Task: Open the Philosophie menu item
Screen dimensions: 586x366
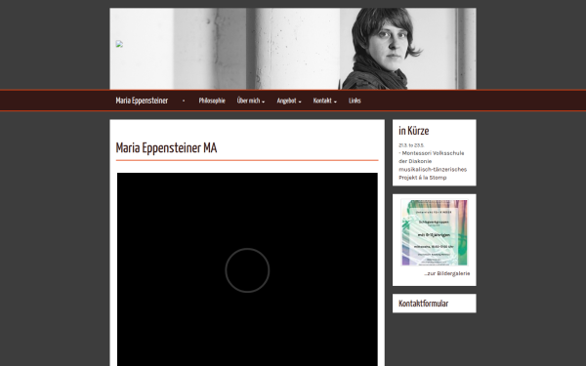Action: [x=212, y=101]
